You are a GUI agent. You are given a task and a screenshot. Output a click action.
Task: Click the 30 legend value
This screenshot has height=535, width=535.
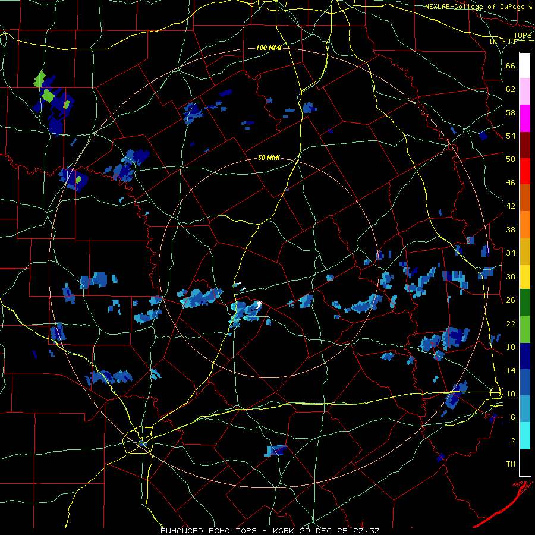pos(511,276)
